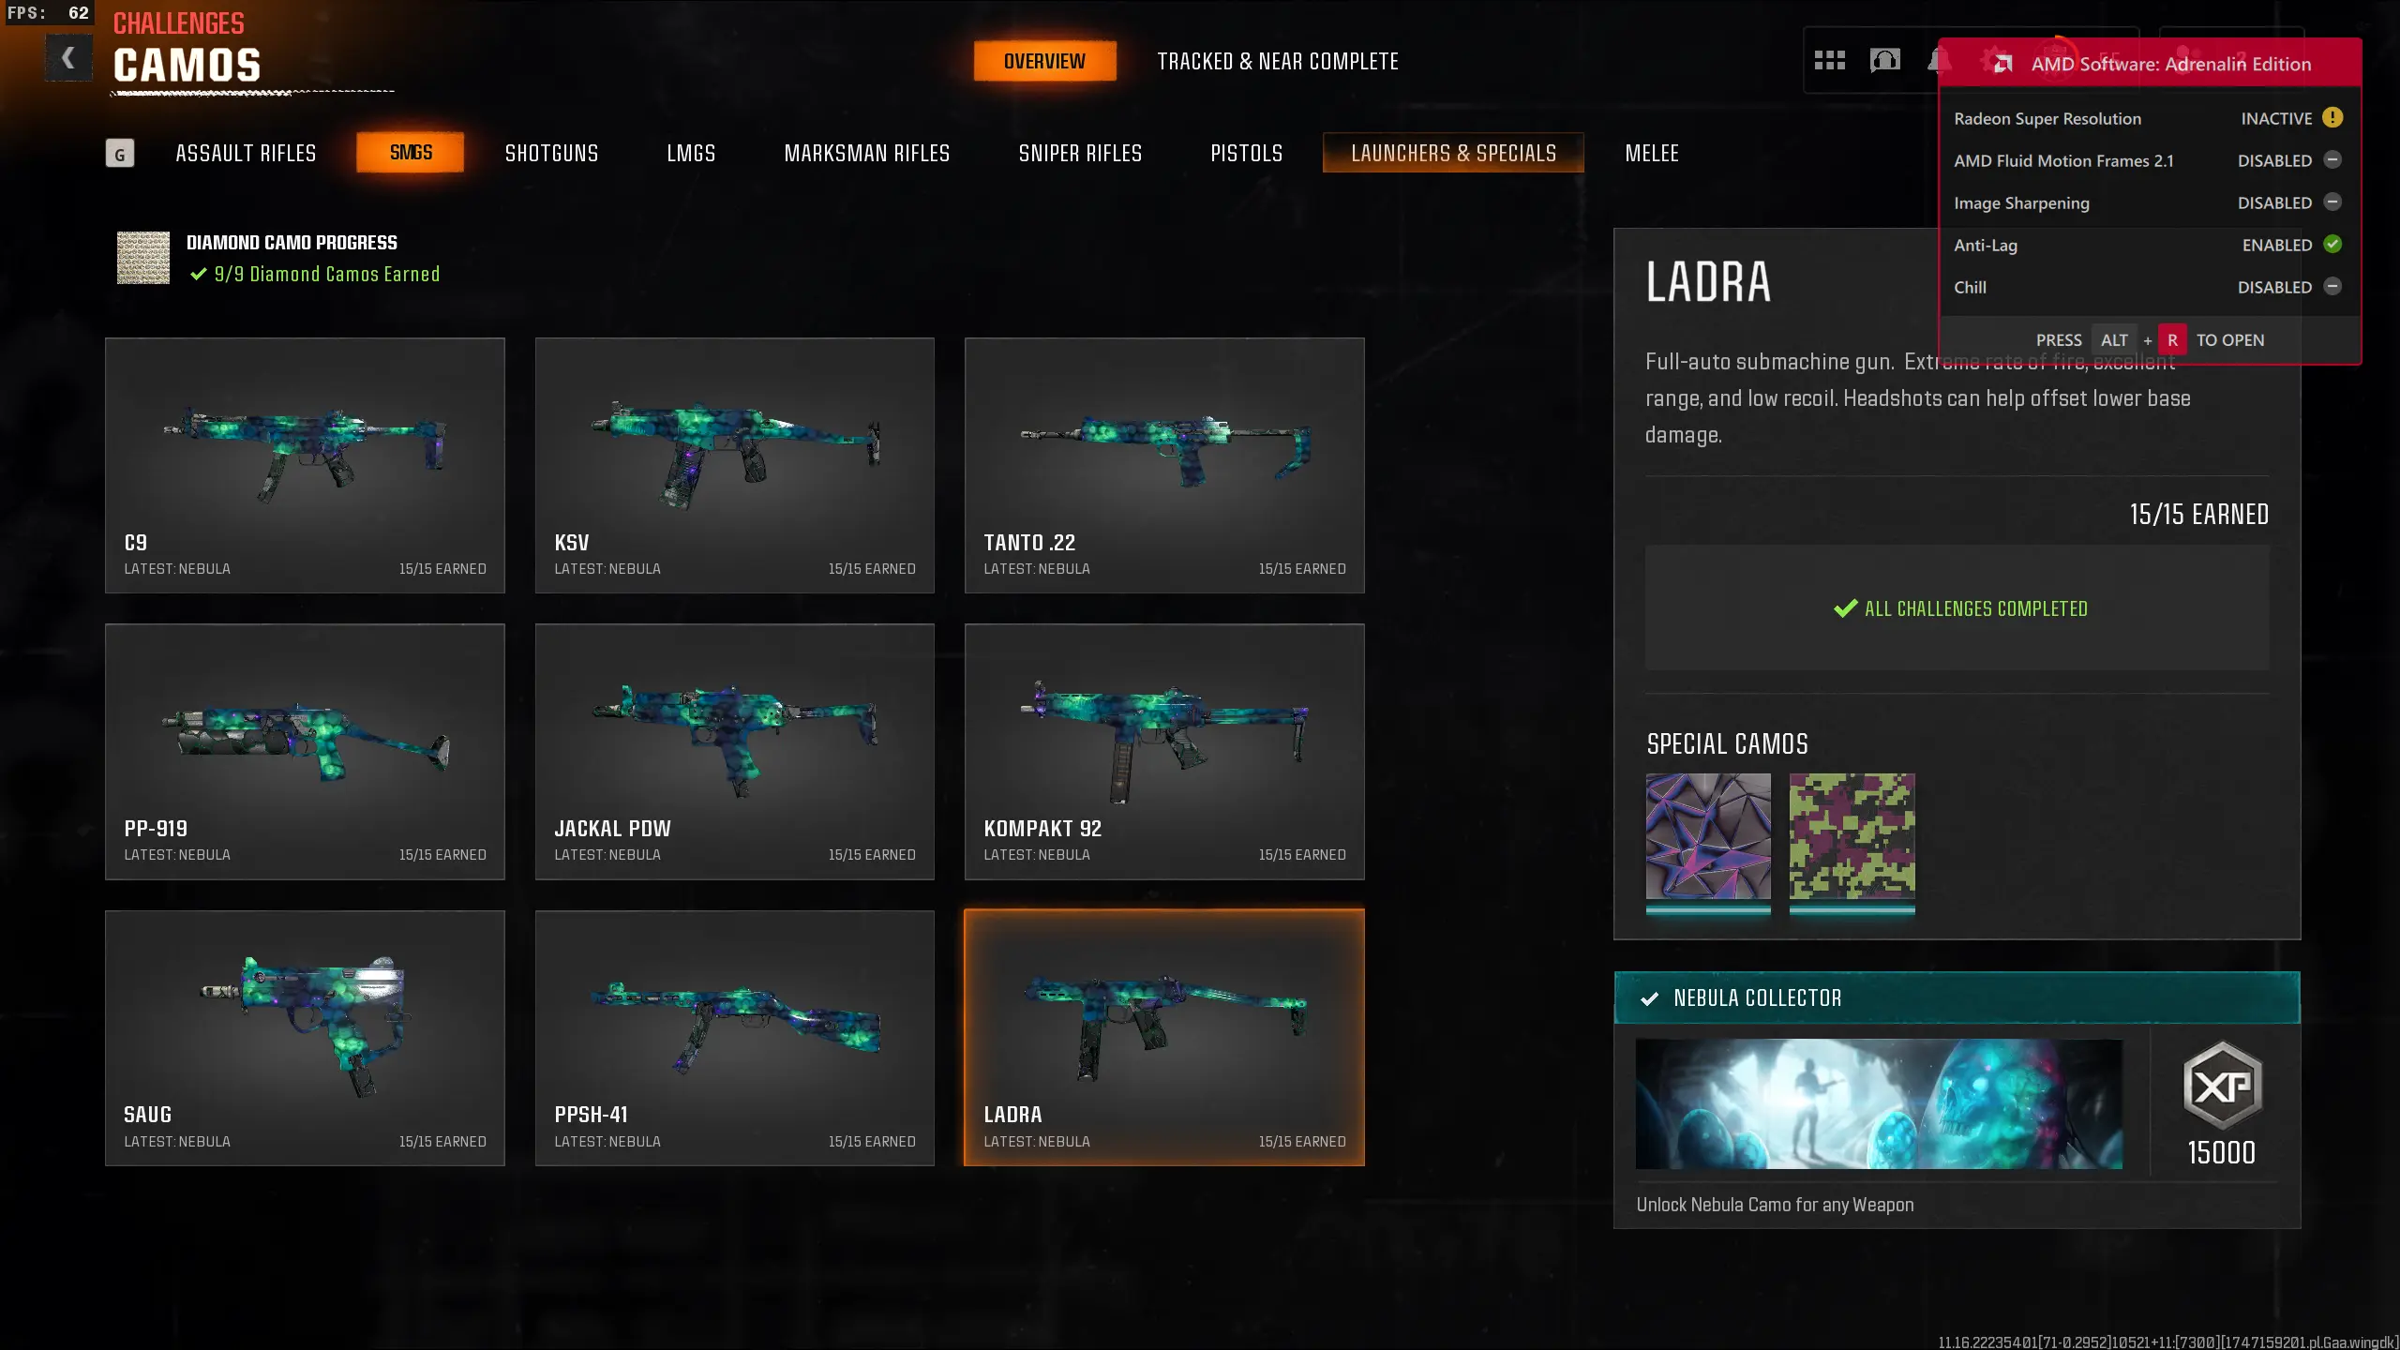Click the G key category switch icon
This screenshot has height=1350, width=2400.
(x=120, y=154)
